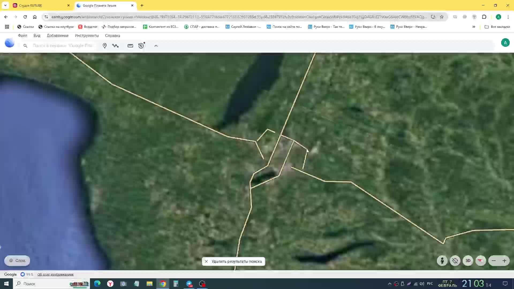514x289 pixels.
Task: Click the Google Earth logo home icon
Action: tap(10, 43)
